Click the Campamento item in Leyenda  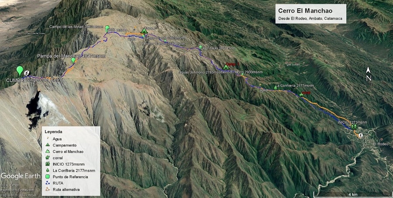[61, 145]
